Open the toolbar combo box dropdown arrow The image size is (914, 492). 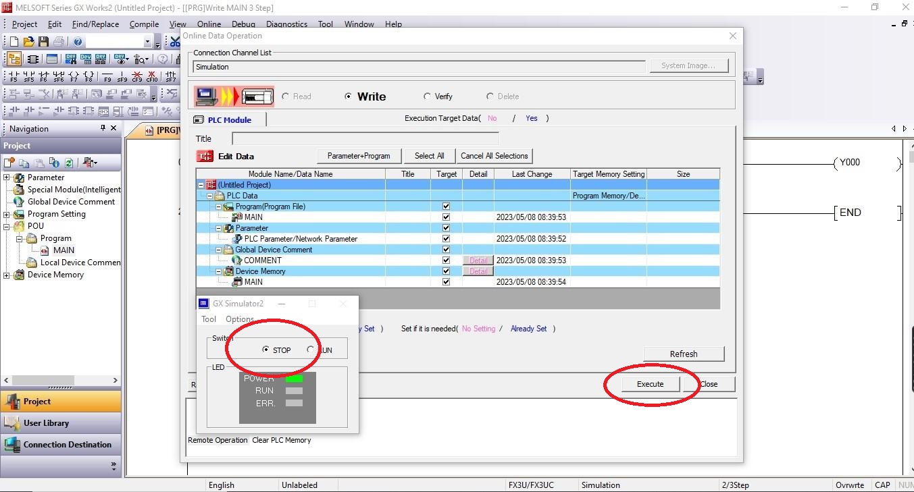tap(147, 42)
